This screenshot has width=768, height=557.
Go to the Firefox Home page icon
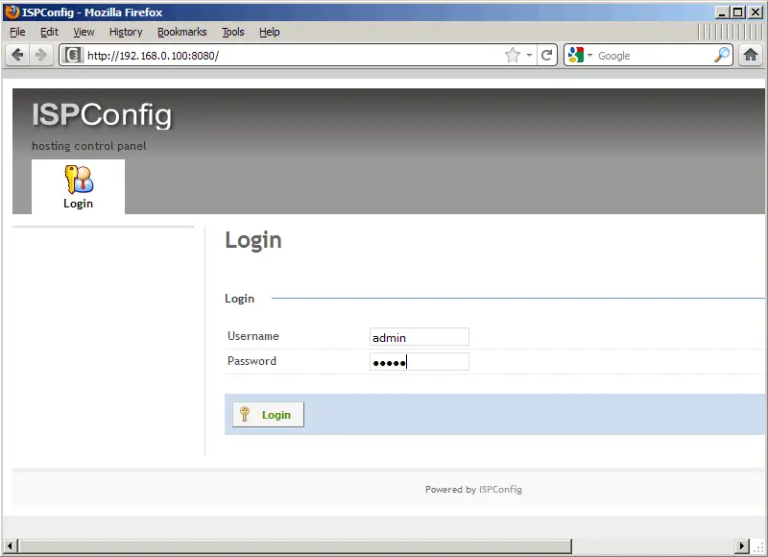pyautogui.click(x=751, y=55)
